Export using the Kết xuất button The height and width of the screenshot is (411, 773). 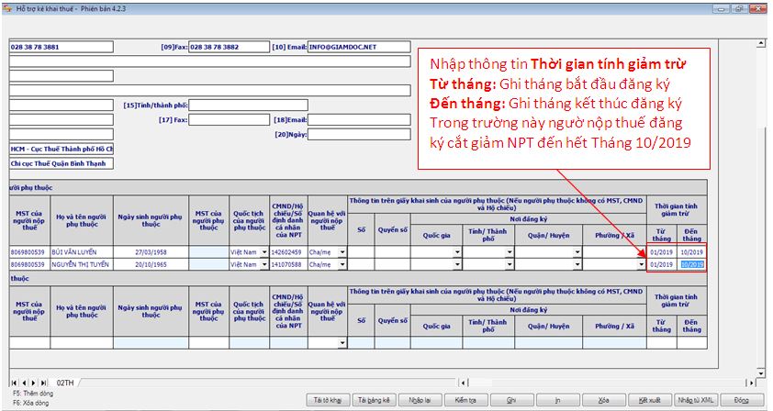coord(649,401)
